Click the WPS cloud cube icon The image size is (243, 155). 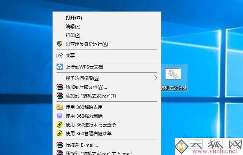coord(60,67)
